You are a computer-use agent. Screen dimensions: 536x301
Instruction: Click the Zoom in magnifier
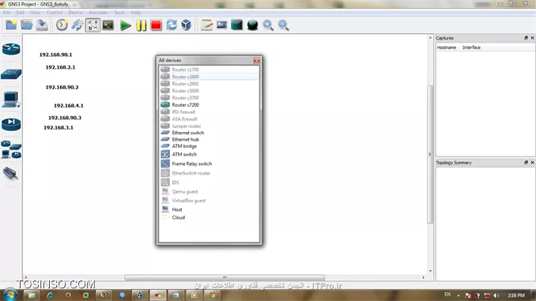point(268,25)
